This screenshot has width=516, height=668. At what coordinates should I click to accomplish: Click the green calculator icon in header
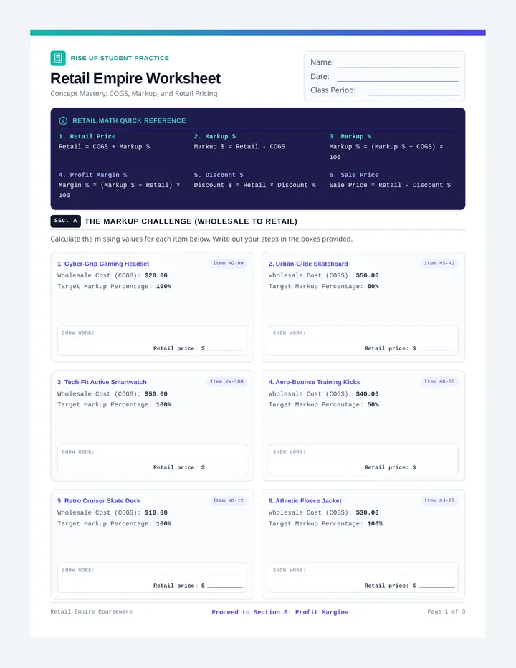(58, 58)
